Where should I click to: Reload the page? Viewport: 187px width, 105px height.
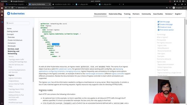click(12, 8)
